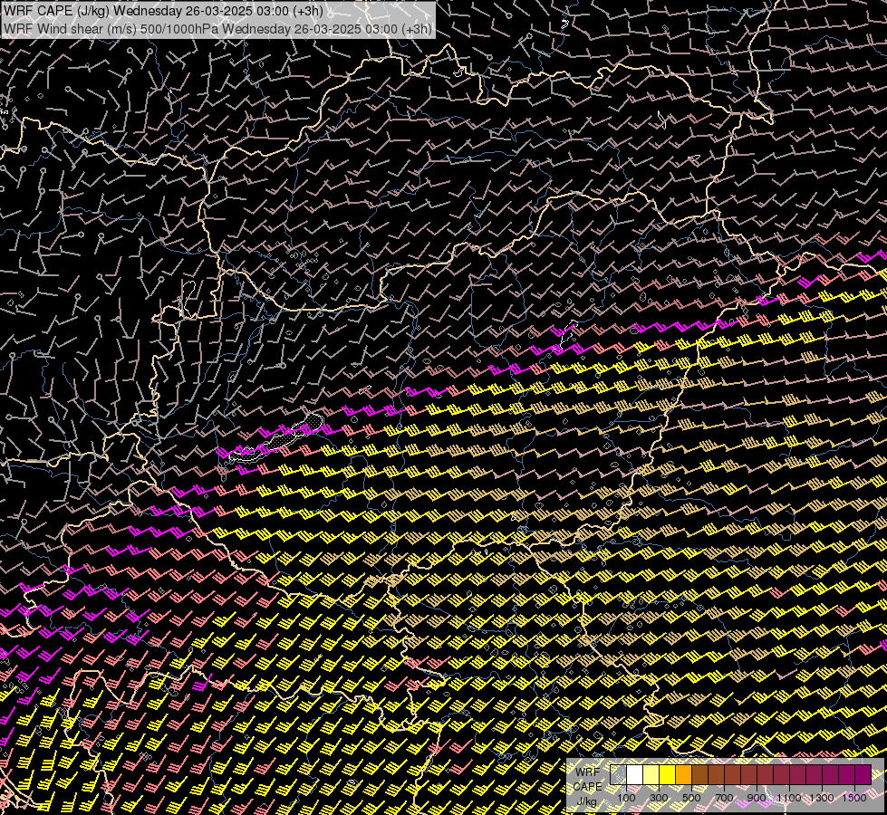Click the CAPE word in the legend
887x815 pixels.
coord(587,786)
